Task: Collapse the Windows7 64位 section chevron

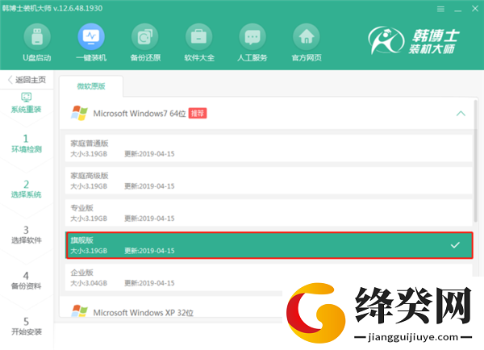Action: coord(461,114)
